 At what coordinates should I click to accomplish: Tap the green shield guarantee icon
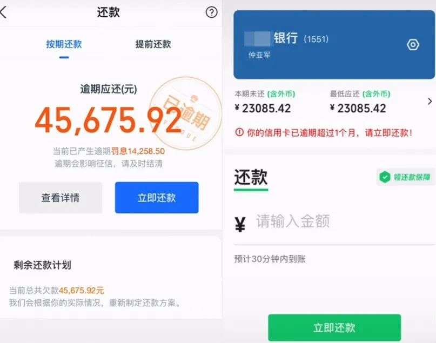tap(385, 177)
